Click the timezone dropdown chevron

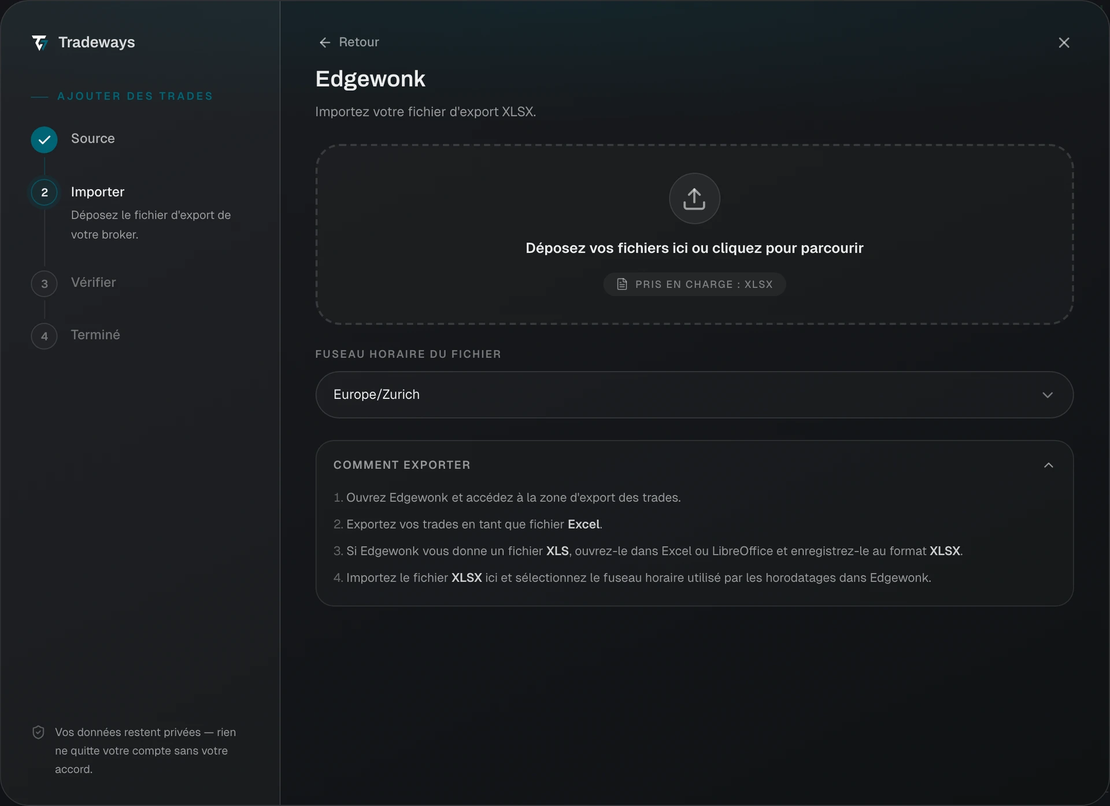pyautogui.click(x=1048, y=395)
